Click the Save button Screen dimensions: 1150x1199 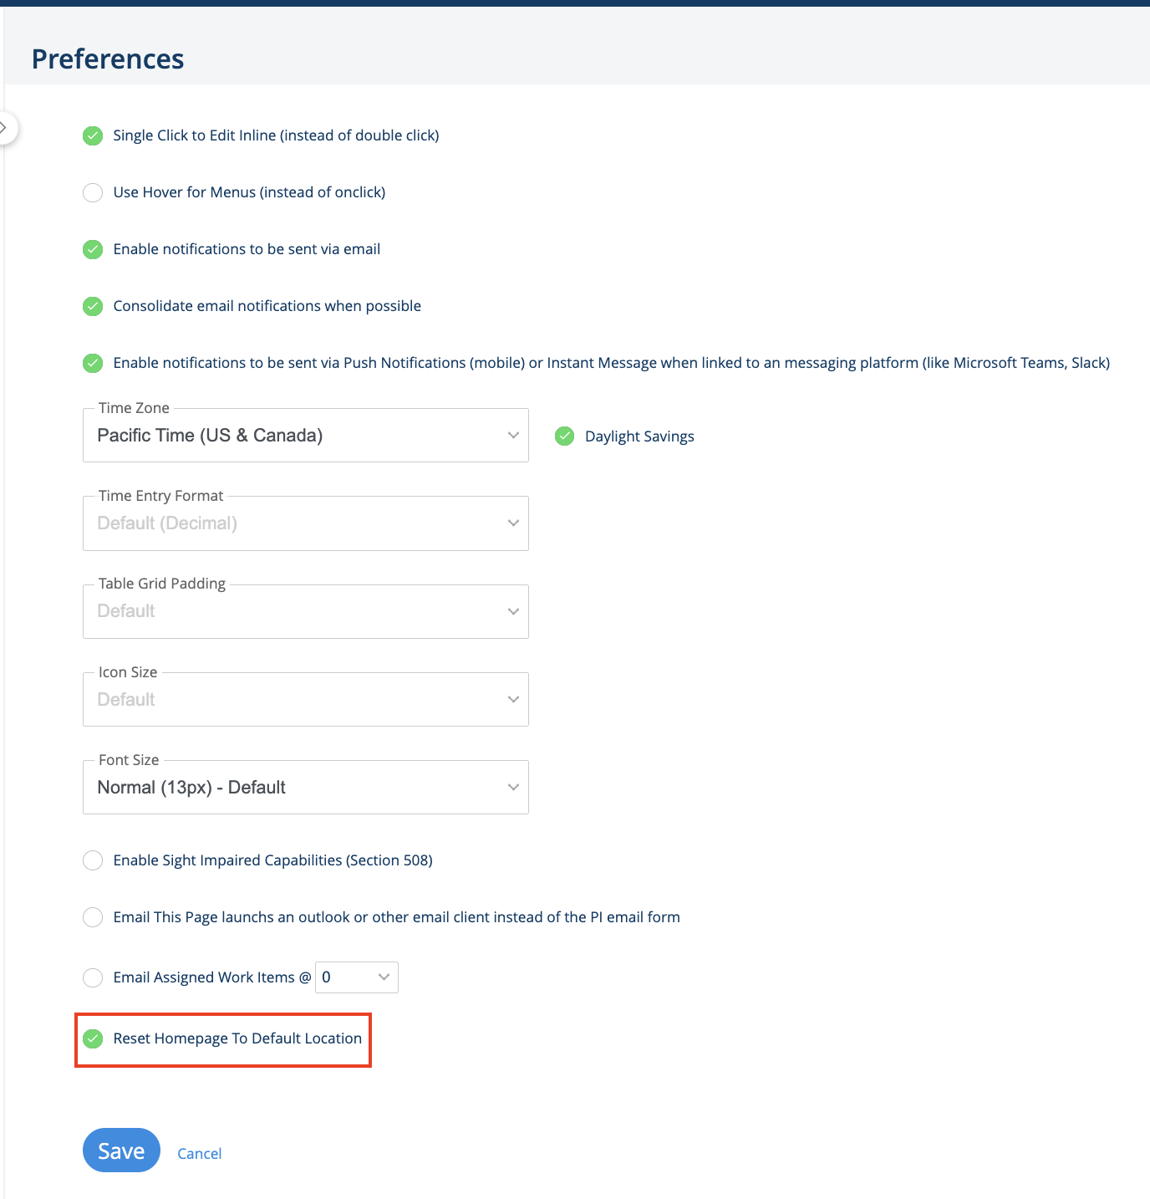[121, 1151]
